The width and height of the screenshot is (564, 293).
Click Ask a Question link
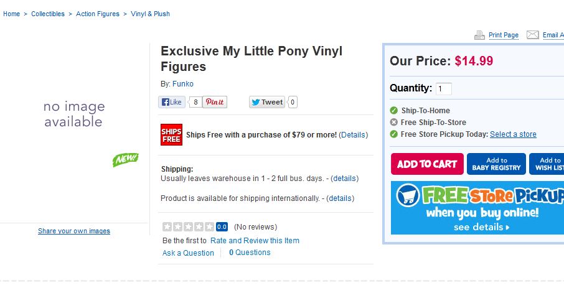(x=188, y=253)
